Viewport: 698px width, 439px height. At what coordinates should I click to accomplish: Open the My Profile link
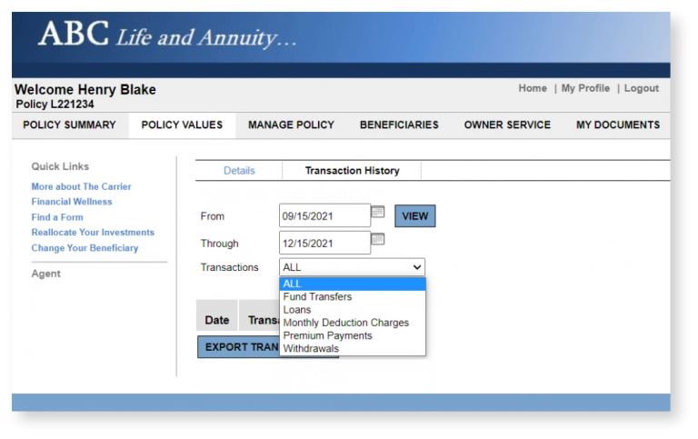tap(585, 88)
